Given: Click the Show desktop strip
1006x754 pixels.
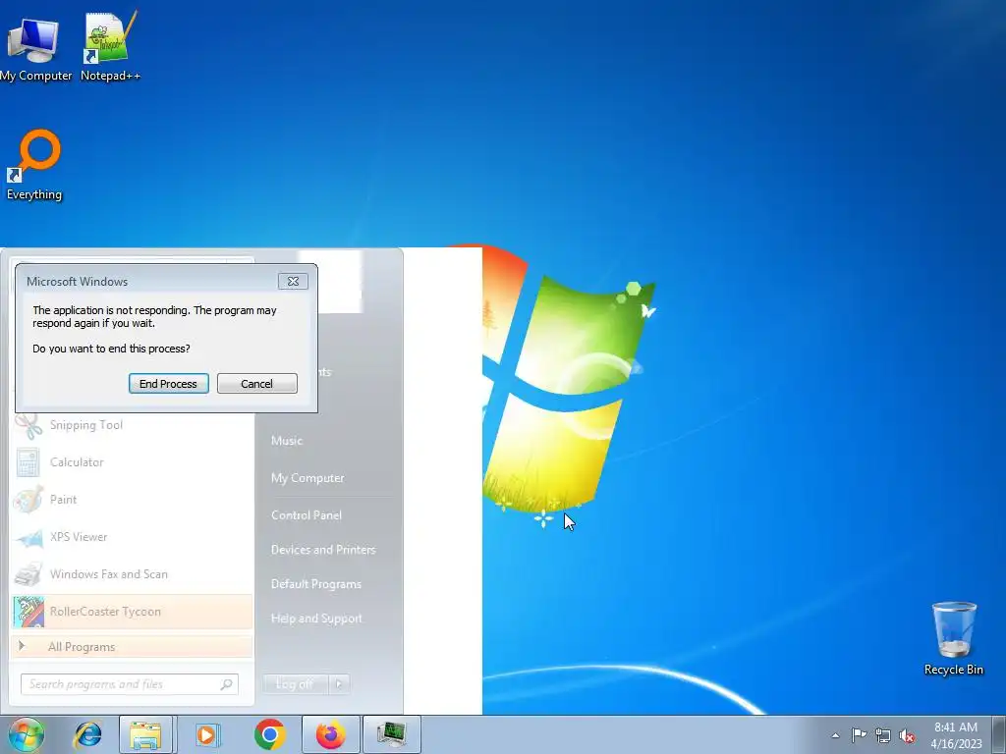Looking at the screenshot, I should pos(1000,734).
